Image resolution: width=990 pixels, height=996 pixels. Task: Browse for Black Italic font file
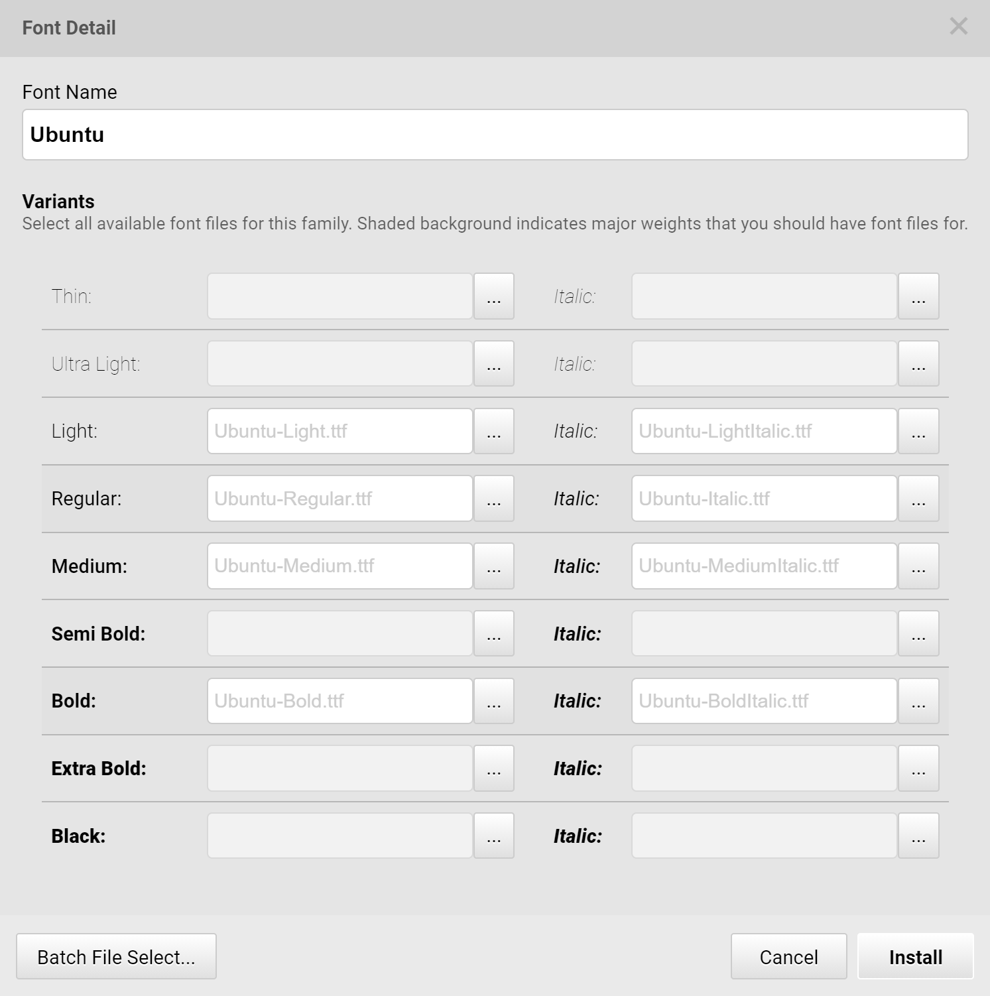point(918,836)
